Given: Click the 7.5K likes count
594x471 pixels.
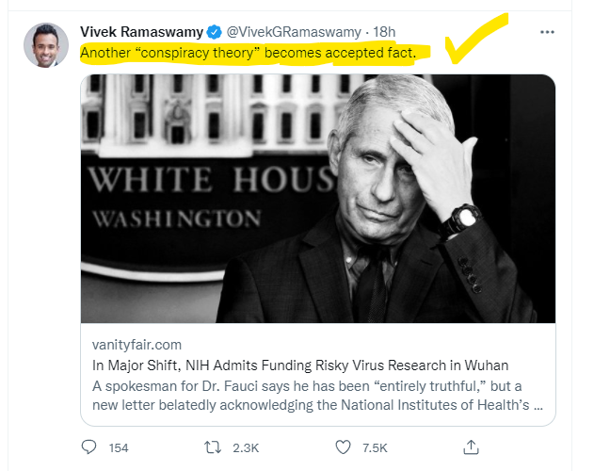Looking at the screenshot, I should (x=375, y=448).
